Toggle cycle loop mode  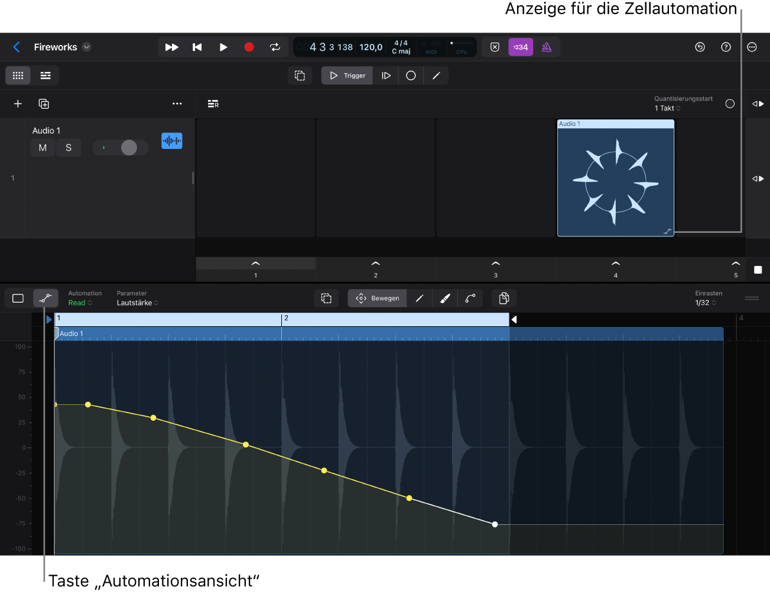coord(275,47)
